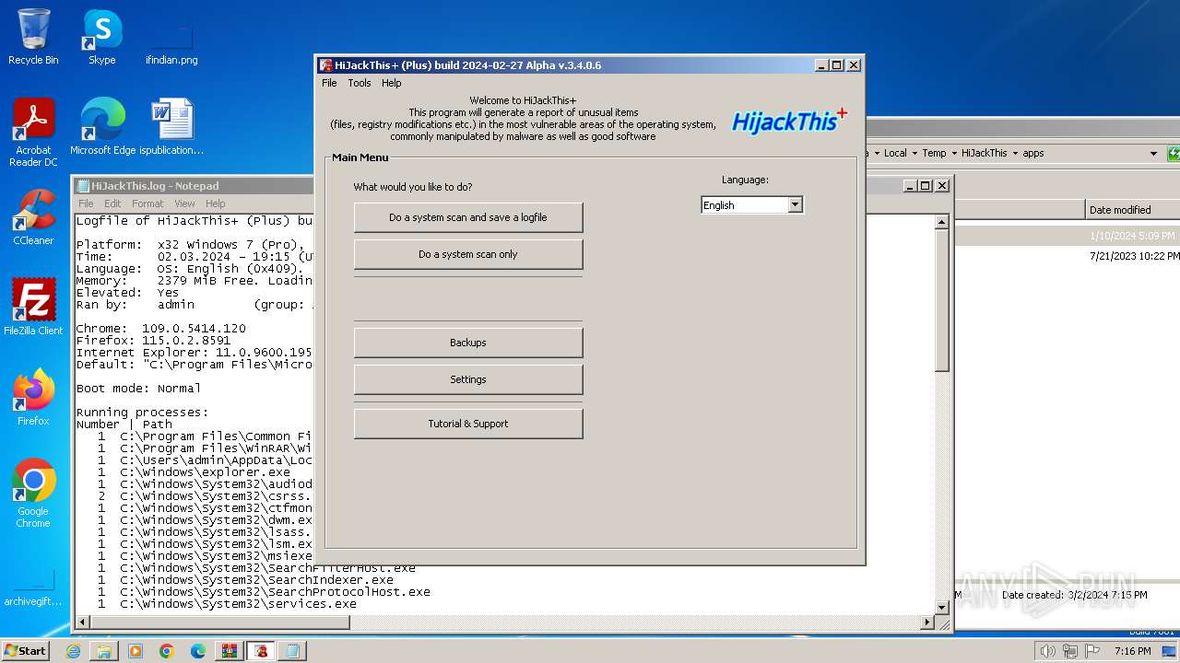Open FileZilla Client desktop shortcut
1180x663 pixels.
[x=33, y=308]
